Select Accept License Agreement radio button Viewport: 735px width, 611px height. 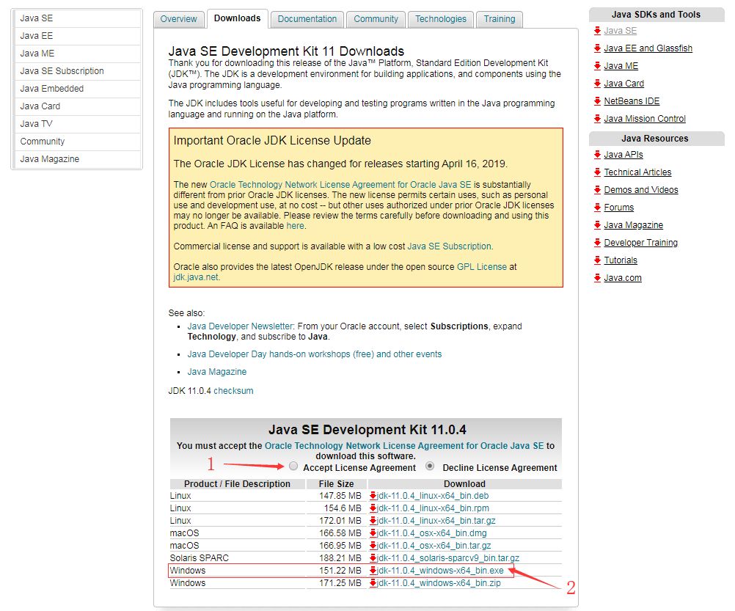[x=293, y=467]
